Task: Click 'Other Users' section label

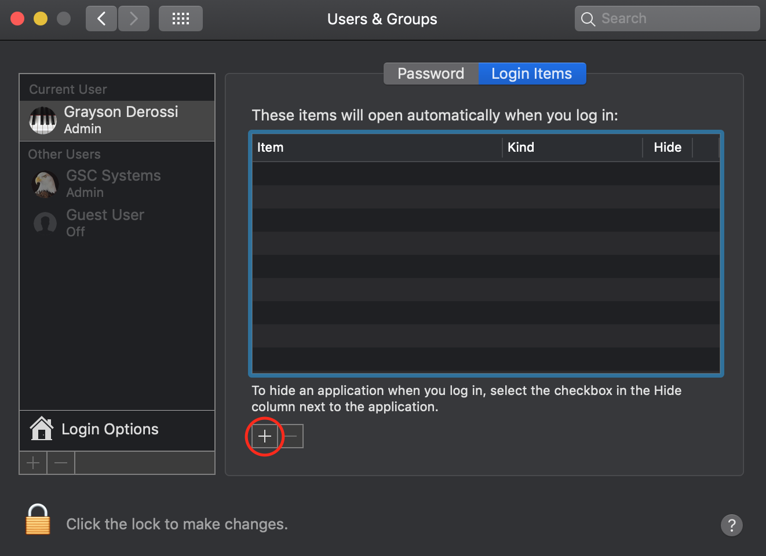Action: pos(64,154)
